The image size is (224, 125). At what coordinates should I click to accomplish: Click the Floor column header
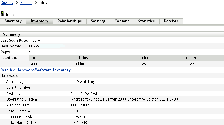[x=146, y=58]
